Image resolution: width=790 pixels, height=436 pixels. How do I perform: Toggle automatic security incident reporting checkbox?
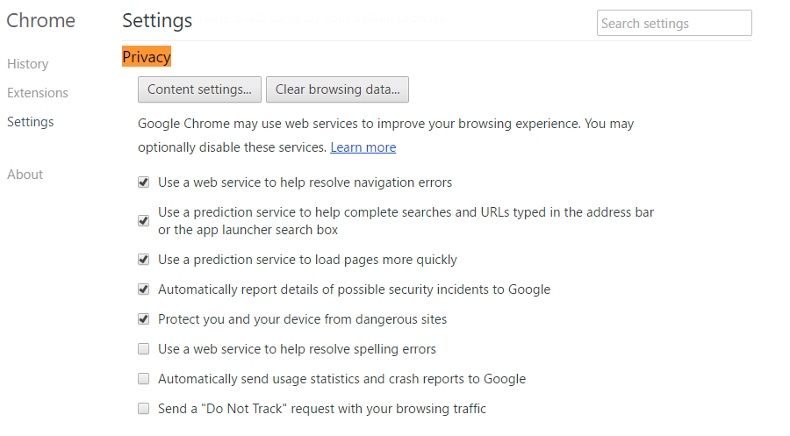pyautogui.click(x=144, y=289)
